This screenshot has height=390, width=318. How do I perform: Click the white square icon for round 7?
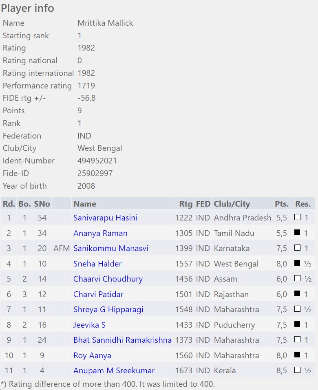click(297, 309)
